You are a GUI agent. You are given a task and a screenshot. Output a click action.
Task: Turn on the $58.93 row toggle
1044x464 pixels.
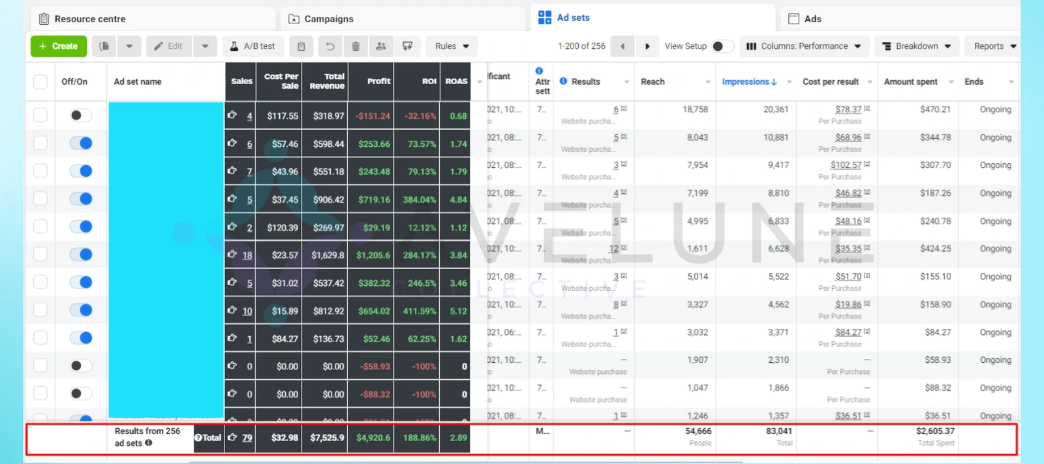(81, 365)
